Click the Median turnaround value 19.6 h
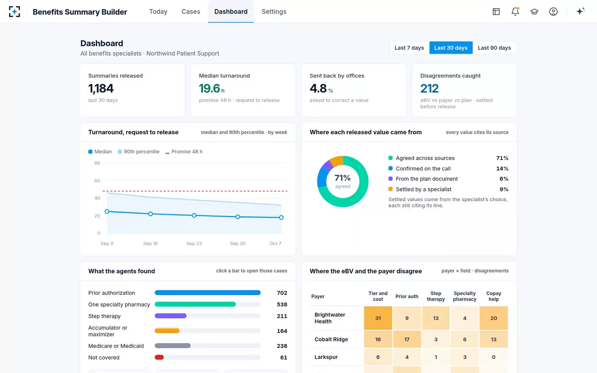Image resolution: width=597 pixels, height=373 pixels. pos(212,88)
